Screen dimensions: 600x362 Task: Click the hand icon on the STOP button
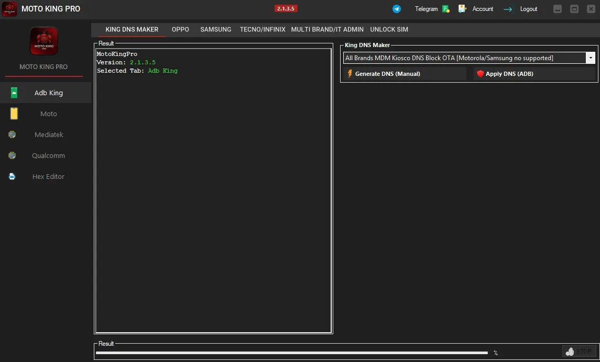(x=570, y=352)
